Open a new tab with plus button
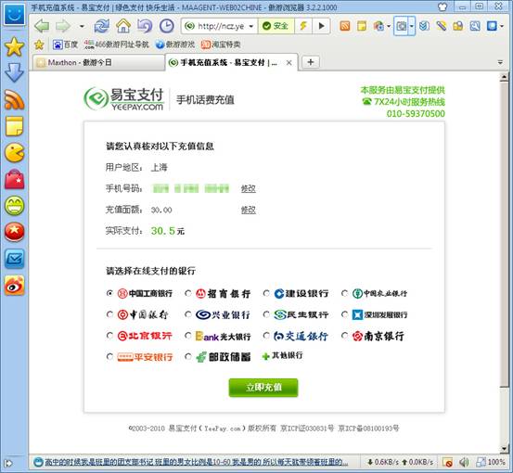This screenshot has height=473, width=513. pyautogui.click(x=311, y=62)
